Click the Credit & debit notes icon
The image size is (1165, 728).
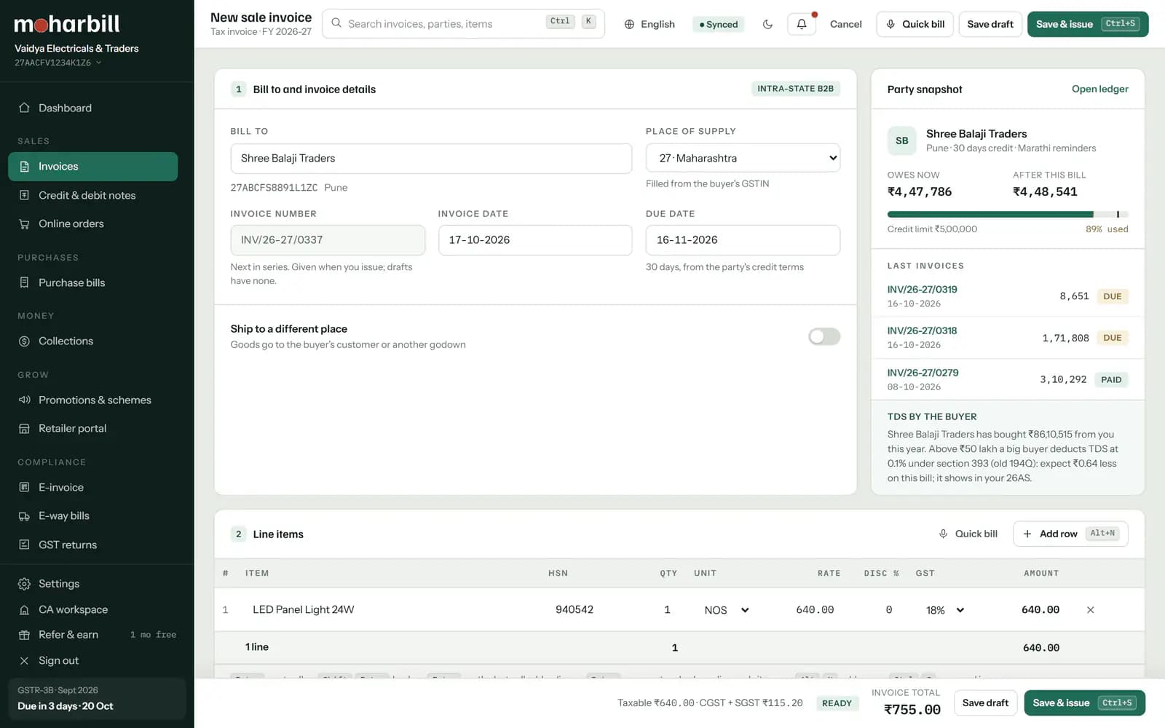pos(24,195)
